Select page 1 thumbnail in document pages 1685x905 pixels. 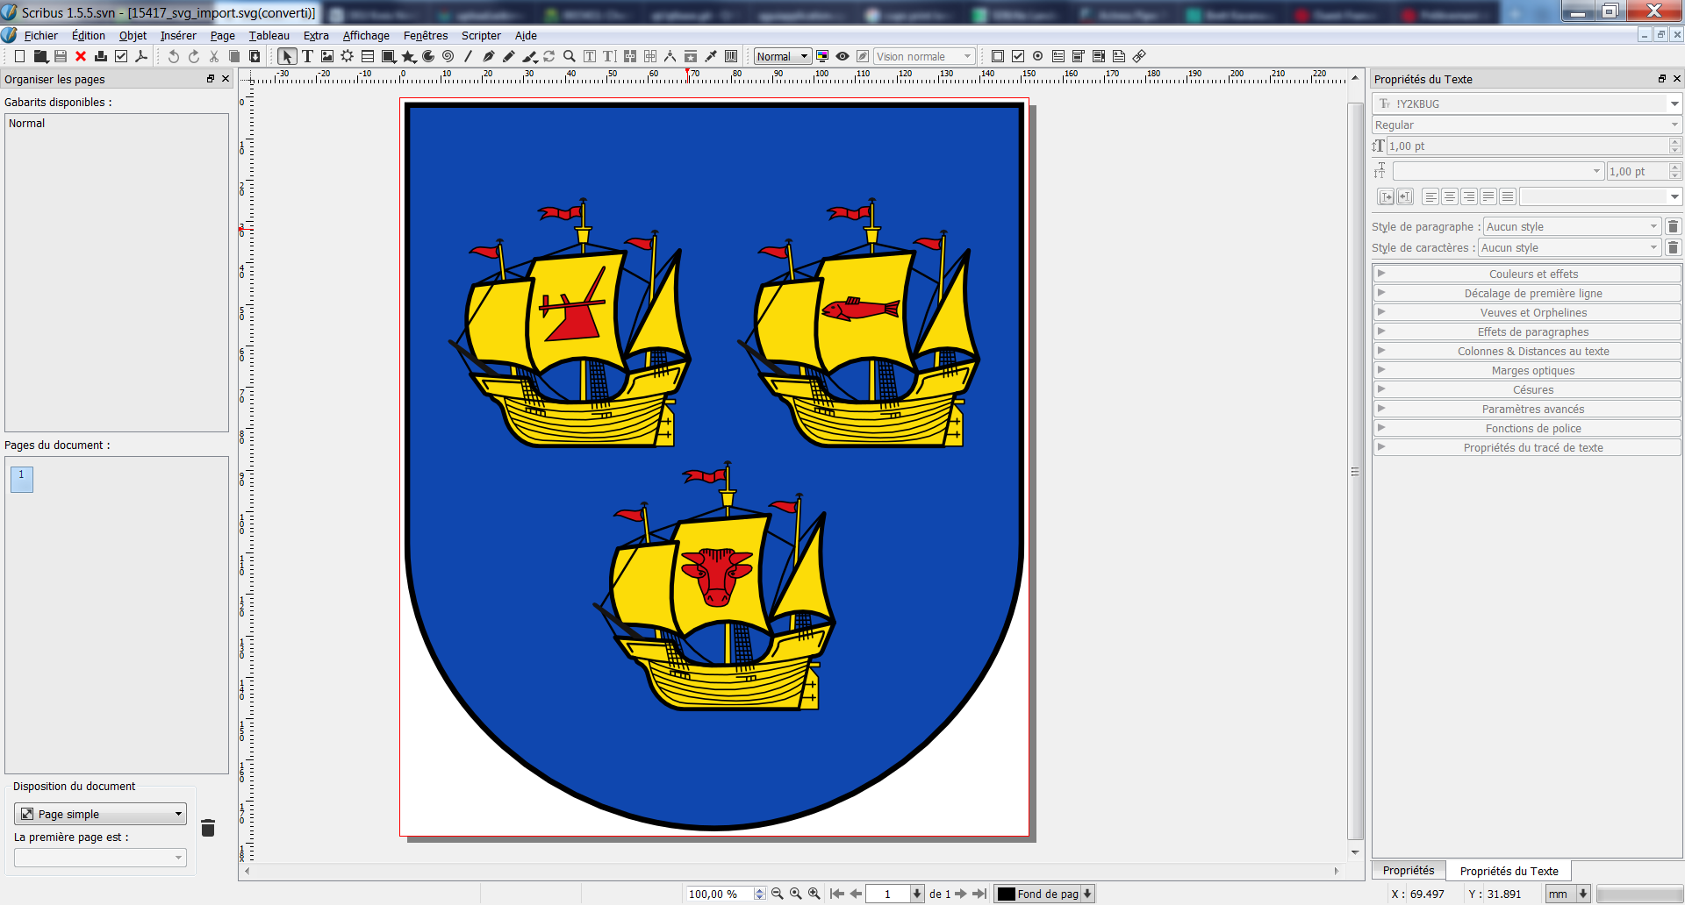(22, 479)
